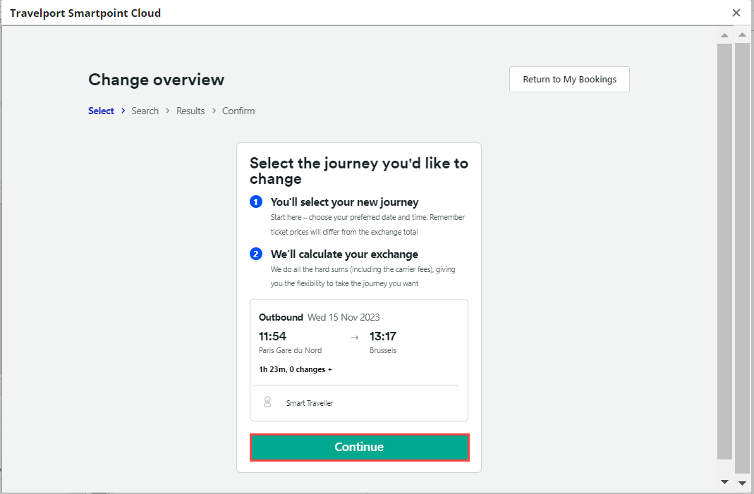754x494 pixels.
Task: Click the rightmost scrollbar's down arrow
Action: [x=742, y=483]
